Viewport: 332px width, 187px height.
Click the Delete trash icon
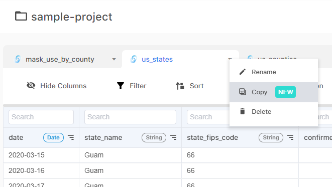243,111
